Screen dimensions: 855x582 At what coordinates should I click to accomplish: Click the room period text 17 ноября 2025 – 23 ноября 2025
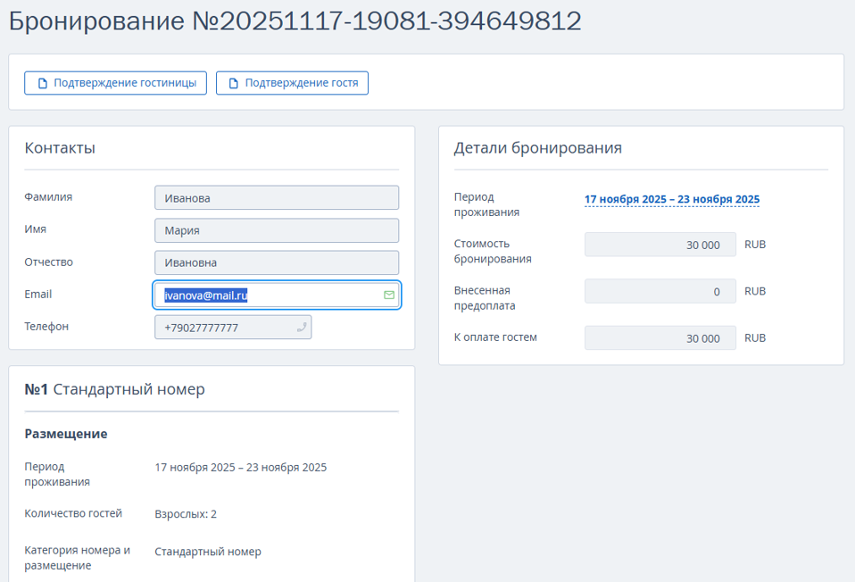coord(240,468)
